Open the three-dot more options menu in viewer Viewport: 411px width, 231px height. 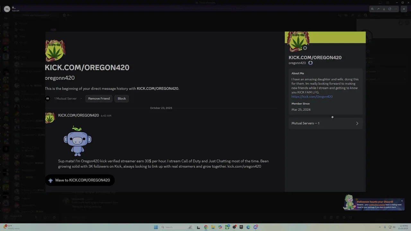pos(396,9)
